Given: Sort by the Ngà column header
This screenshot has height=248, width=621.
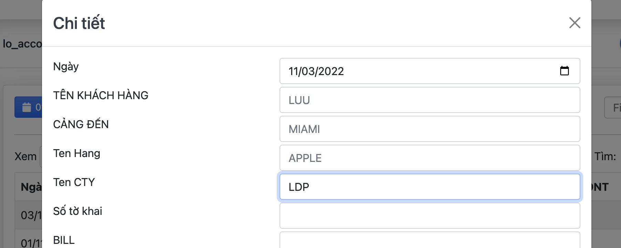Looking at the screenshot, I should coord(31,187).
